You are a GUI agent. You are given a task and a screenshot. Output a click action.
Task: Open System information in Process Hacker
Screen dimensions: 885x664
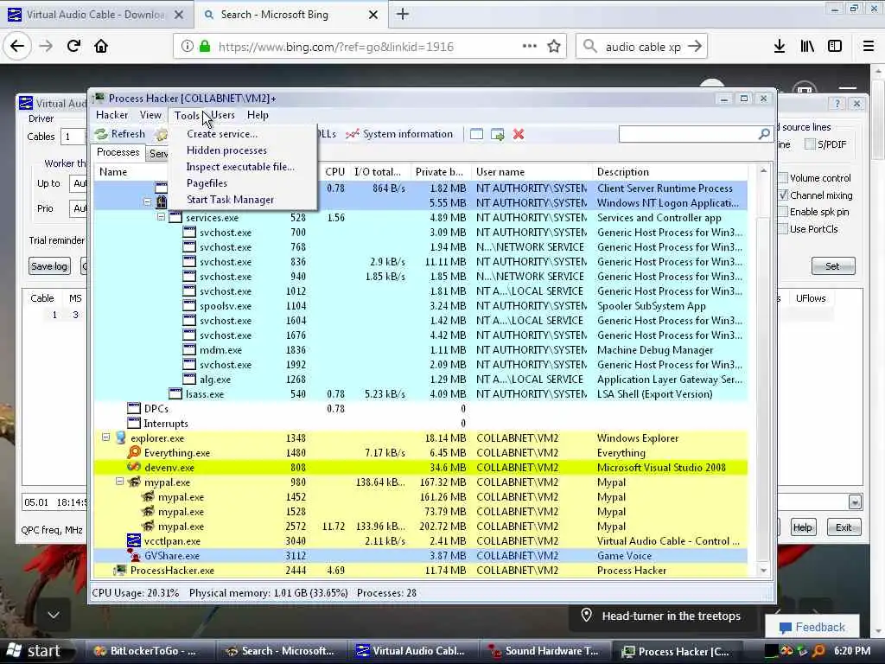pos(399,134)
